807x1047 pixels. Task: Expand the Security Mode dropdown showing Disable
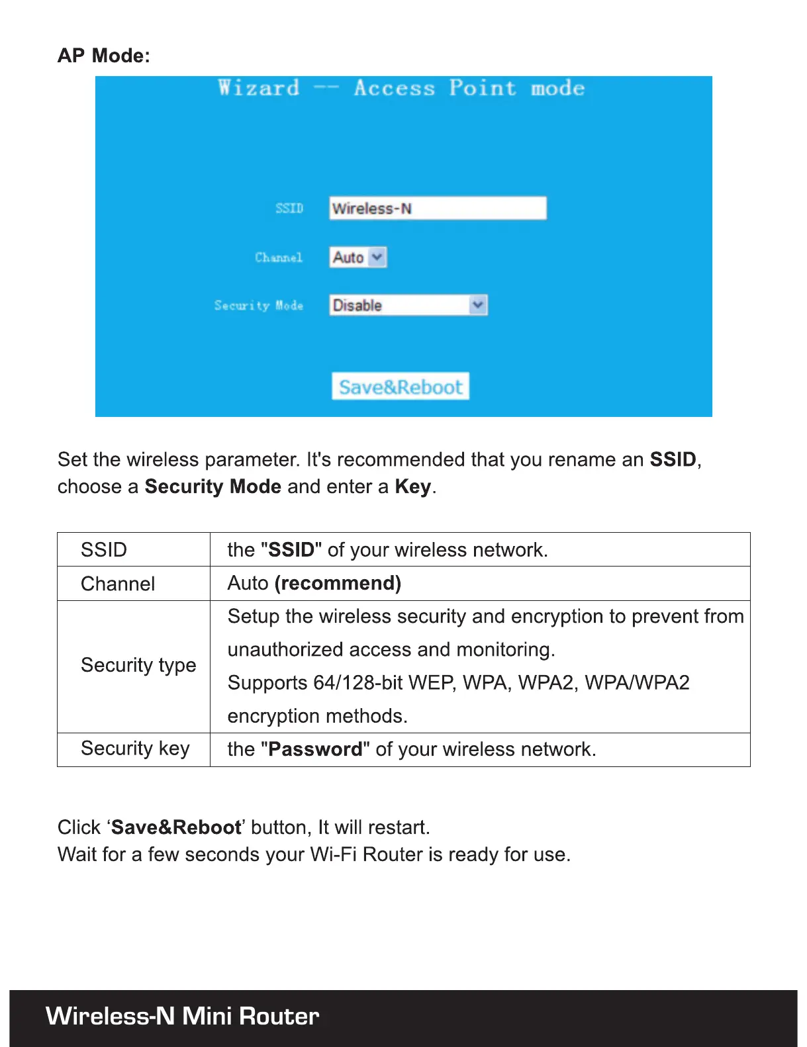477,305
